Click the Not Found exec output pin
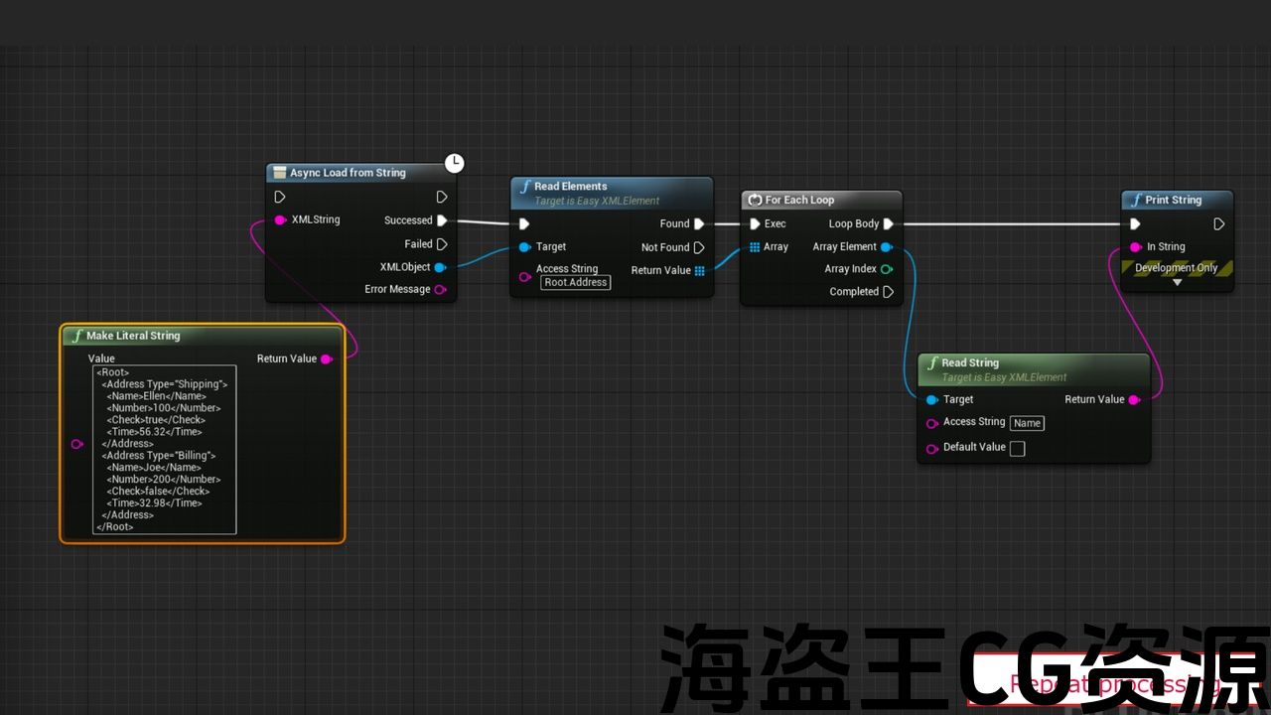The width and height of the screenshot is (1271, 715). (x=699, y=247)
